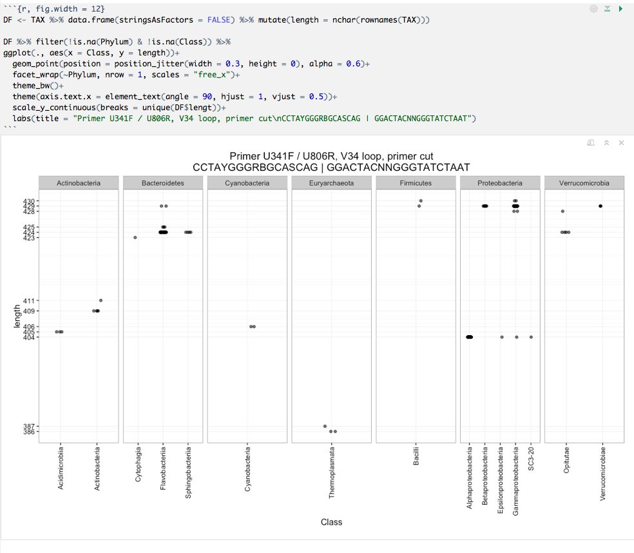
Task: Click the Acidimicrobiia points at 405
Action: coord(59,332)
